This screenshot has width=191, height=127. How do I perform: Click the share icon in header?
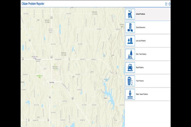point(166,4)
